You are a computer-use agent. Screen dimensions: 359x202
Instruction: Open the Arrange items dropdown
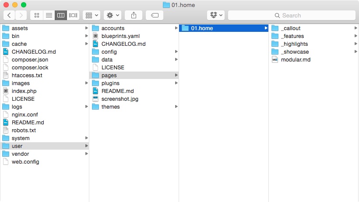[91, 15]
